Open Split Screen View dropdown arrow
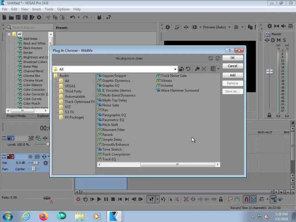Screen dimensions: 296x222 click(x=200, y=27)
